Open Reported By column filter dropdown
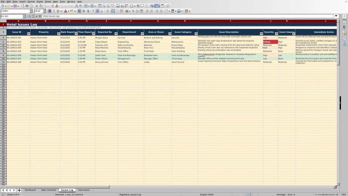Image resolution: width=348 pixels, height=196 pixels. coord(116,34)
